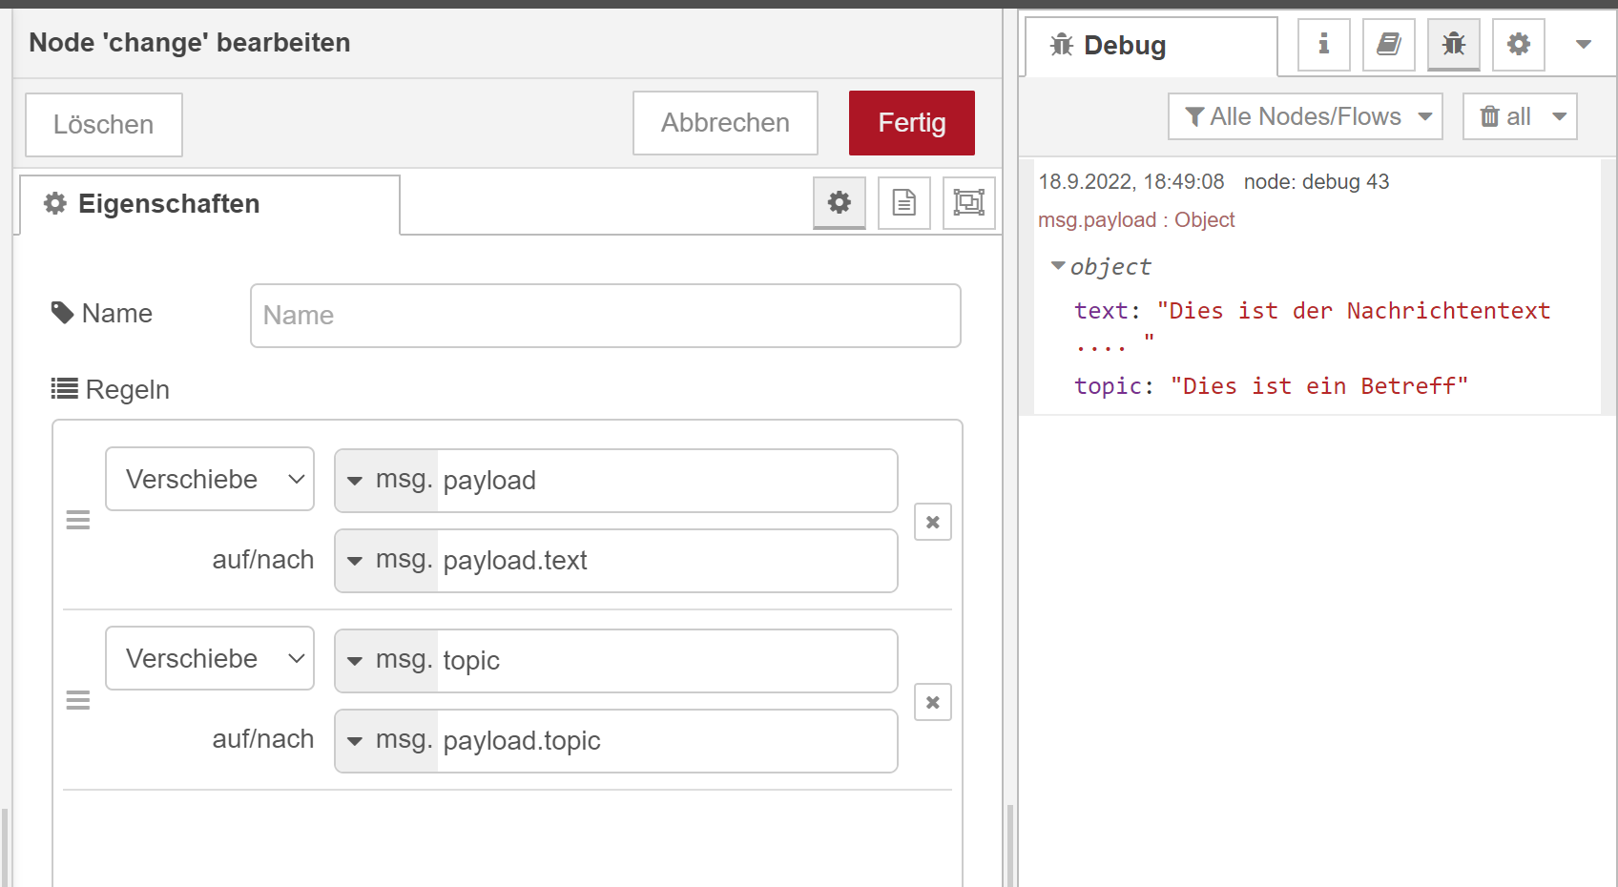Click the Regeln list heading

pyautogui.click(x=111, y=389)
